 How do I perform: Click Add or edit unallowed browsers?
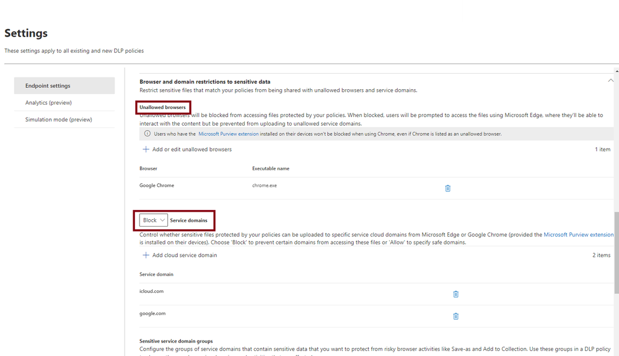(x=192, y=149)
